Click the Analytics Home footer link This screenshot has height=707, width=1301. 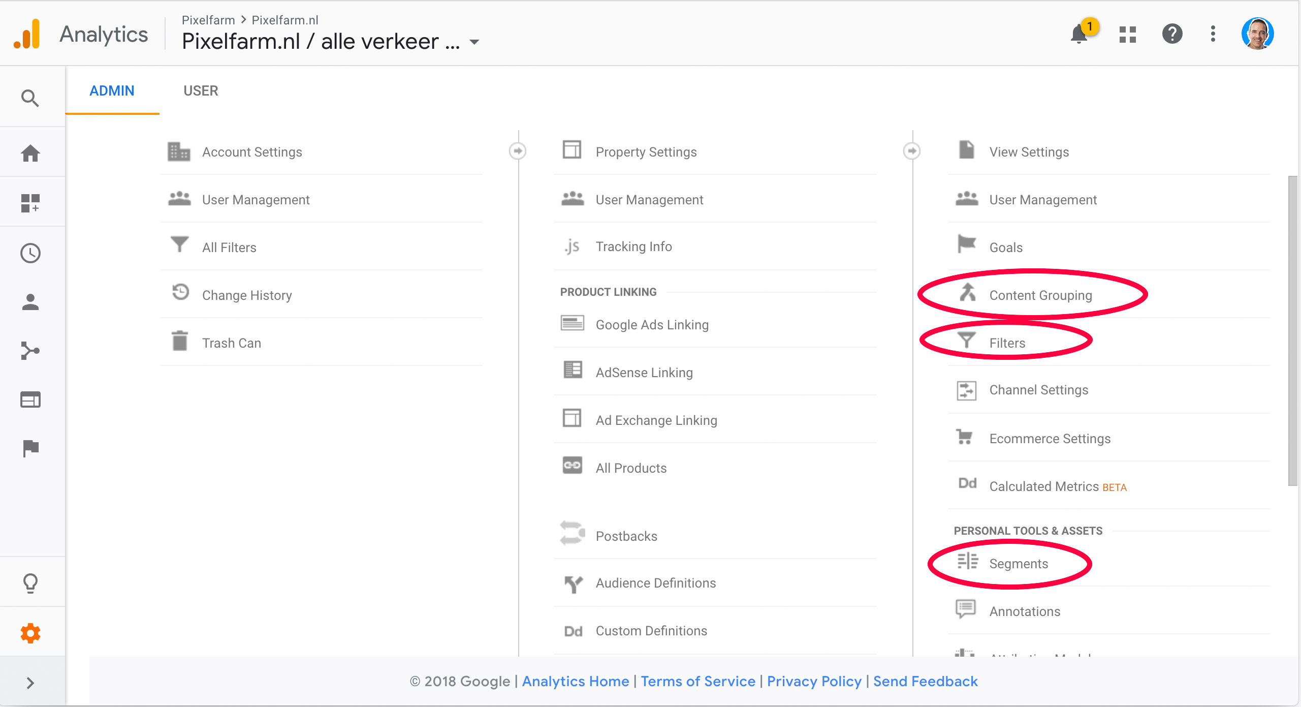tap(576, 681)
